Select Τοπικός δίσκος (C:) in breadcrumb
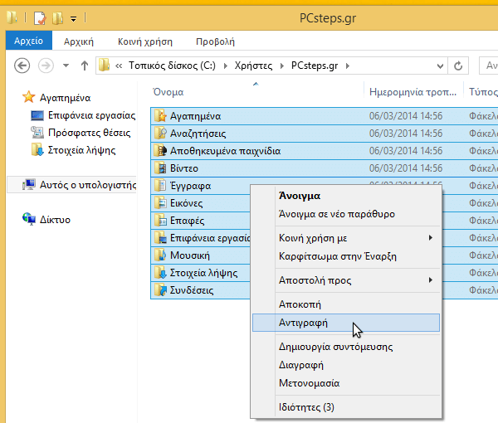 pyautogui.click(x=172, y=66)
